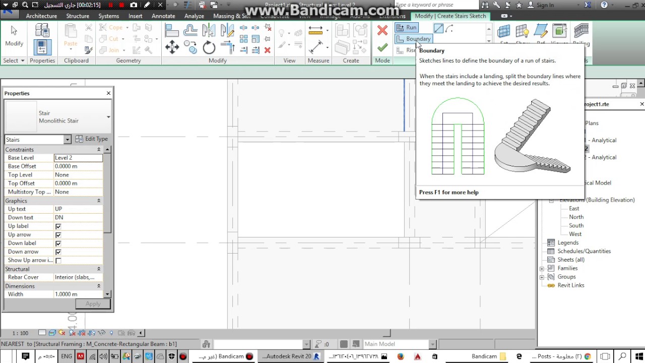Select the Rotate tool

(209, 48)
